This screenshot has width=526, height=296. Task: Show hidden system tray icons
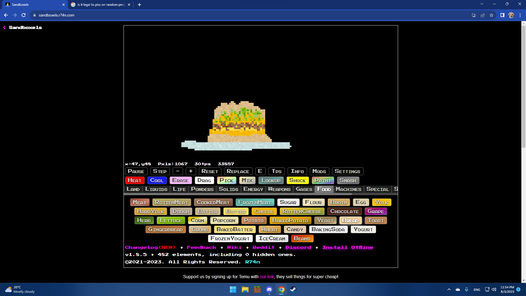click(x=449, y=289)
